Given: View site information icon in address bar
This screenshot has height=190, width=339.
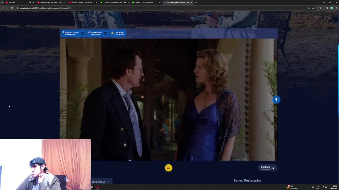Looking at the screenshot, I should pyautogui.click(x=17, y=8).
